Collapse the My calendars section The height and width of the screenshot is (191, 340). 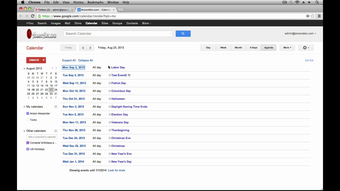[24, 107]
